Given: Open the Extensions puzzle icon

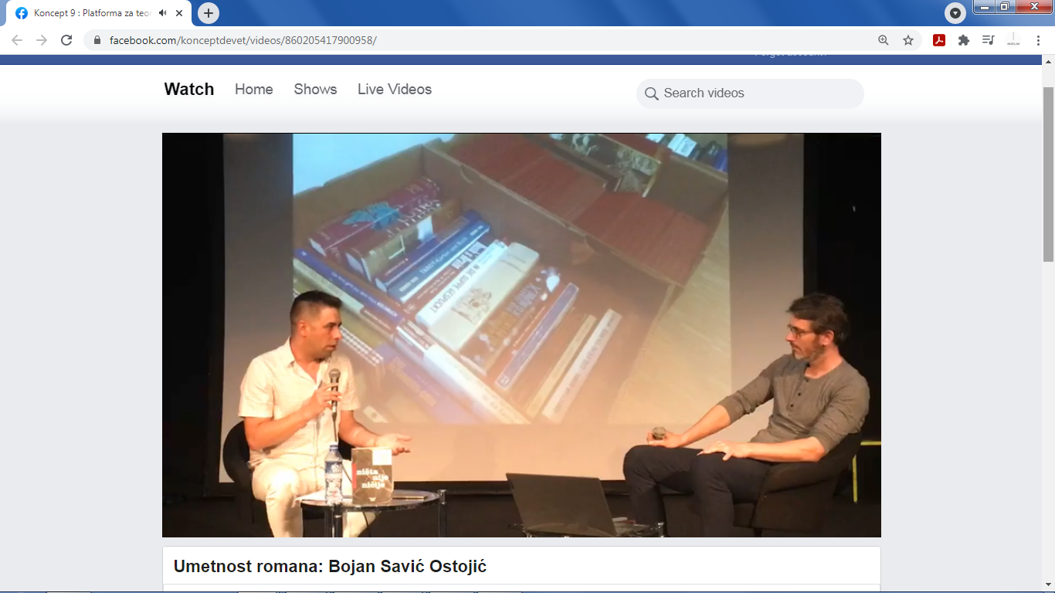Looking at the screenshot, I should [x=964, y=40].
